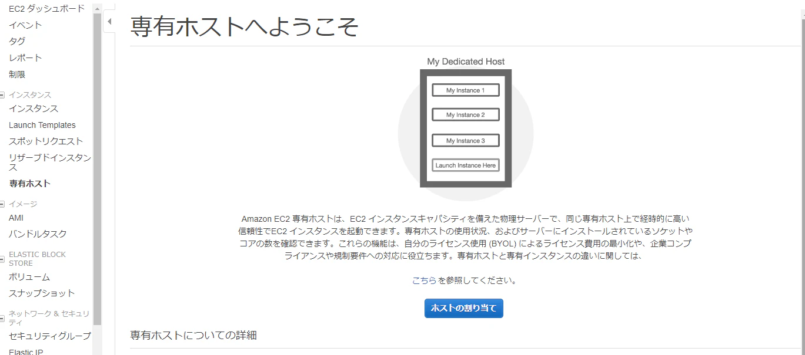Screen dimensions: 805x355
Task: Click Launch Instance Here box
Action: point(466,165)
